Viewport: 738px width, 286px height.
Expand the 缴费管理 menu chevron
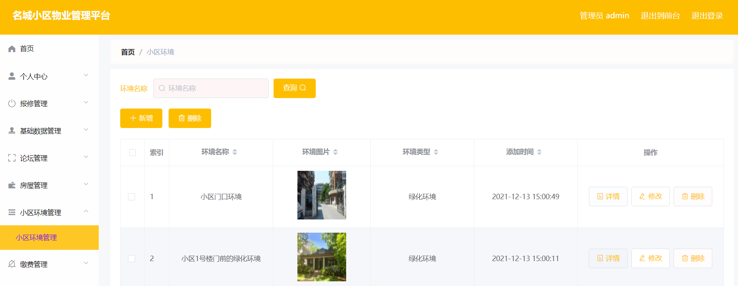click(86, 263)
